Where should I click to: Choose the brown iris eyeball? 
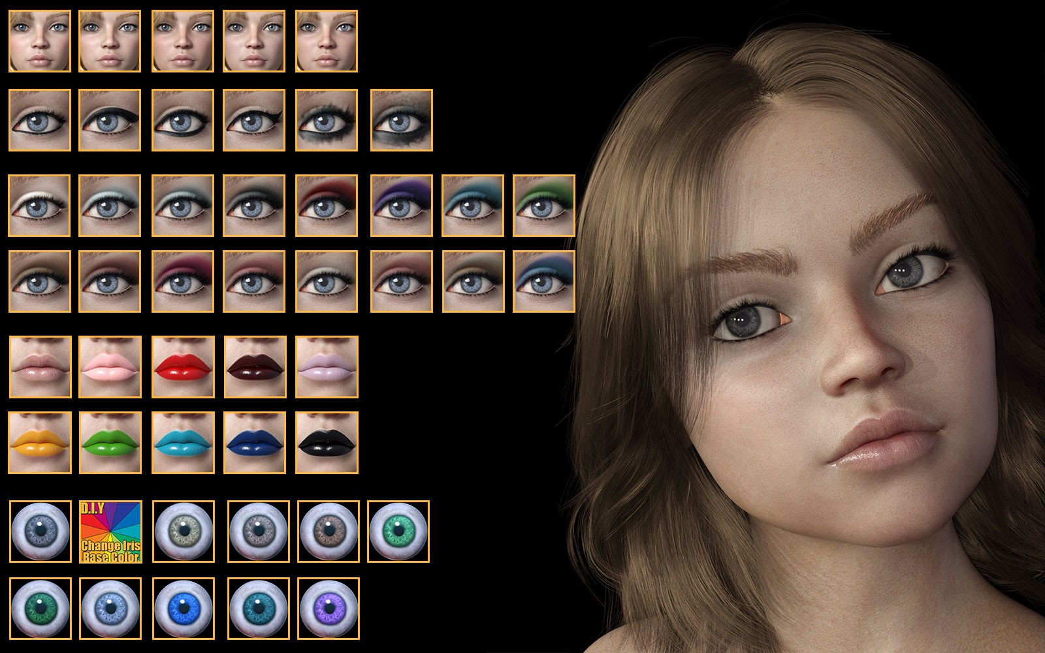point(329,532)
